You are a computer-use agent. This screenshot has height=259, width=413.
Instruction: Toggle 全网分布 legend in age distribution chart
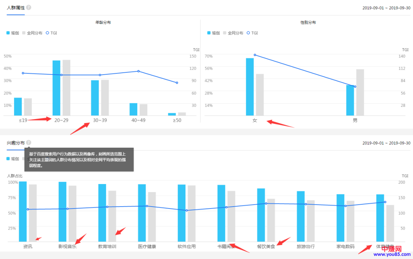[32, 33]
